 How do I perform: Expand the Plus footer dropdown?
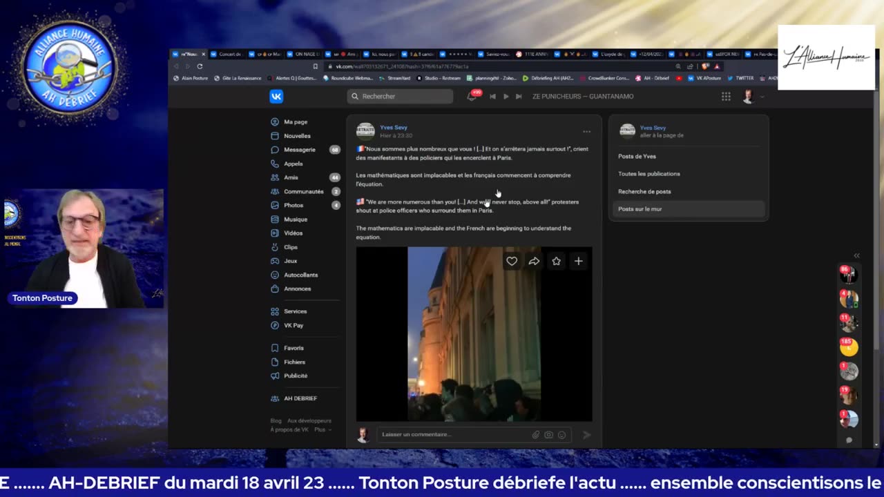(323, 429)
